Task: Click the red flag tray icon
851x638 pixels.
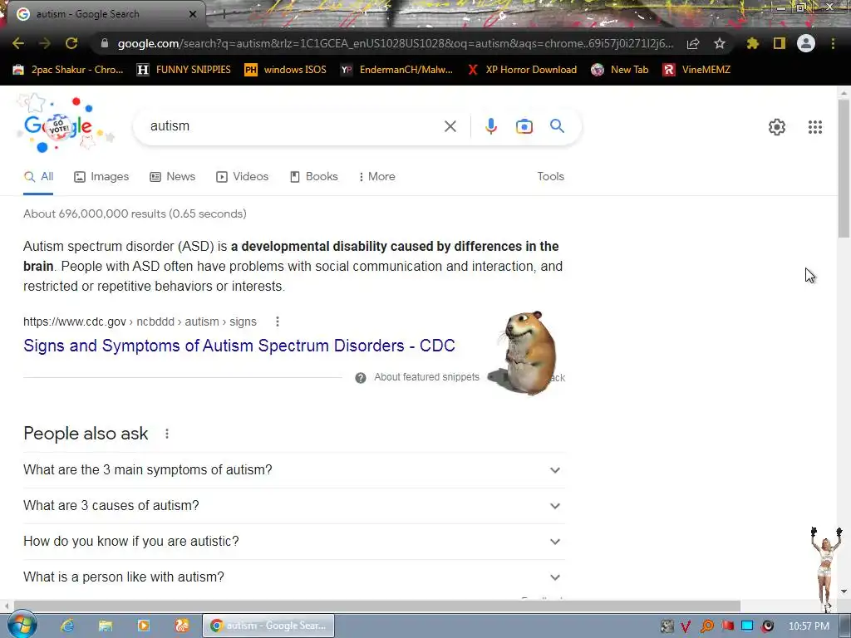Action: 727,626
